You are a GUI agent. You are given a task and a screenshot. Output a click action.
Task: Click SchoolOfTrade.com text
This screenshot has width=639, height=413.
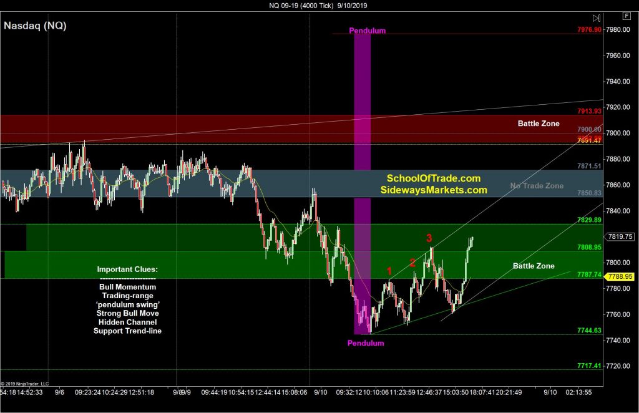[x=434, y=178]
